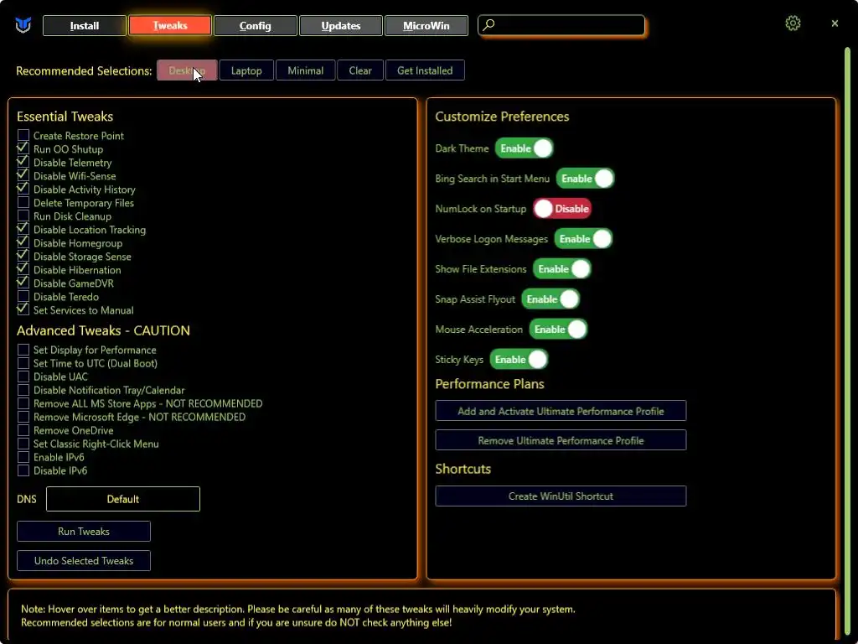Toggle Sticky Keys switch

point(519,359)
